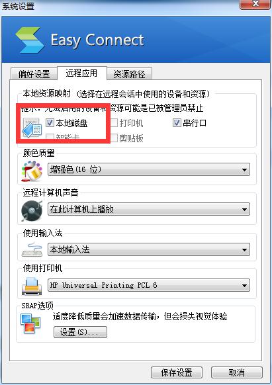
Task: Click the vinyl record sound icon
Action: [x=32, y=210]
